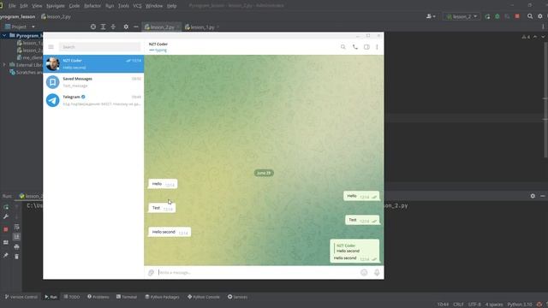The width and height of the screenshot is (548, 308).
Task: Stop the running script in toolbar
Action: pos(517,16)
